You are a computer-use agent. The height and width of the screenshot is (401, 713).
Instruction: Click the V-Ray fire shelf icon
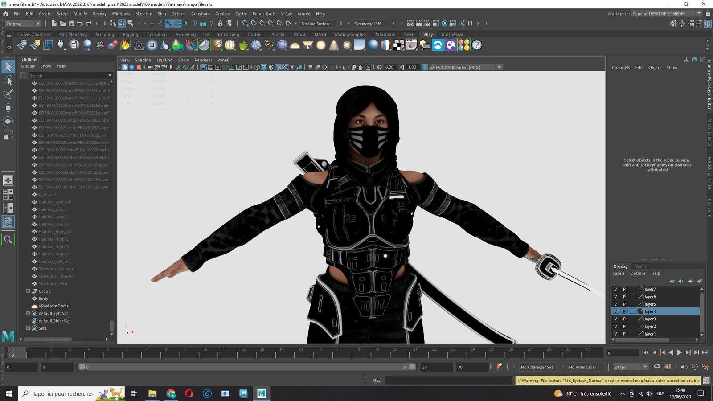126,45
